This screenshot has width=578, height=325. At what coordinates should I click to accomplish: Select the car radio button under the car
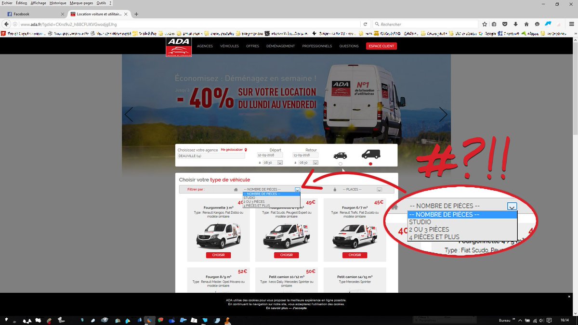point(341,164)
